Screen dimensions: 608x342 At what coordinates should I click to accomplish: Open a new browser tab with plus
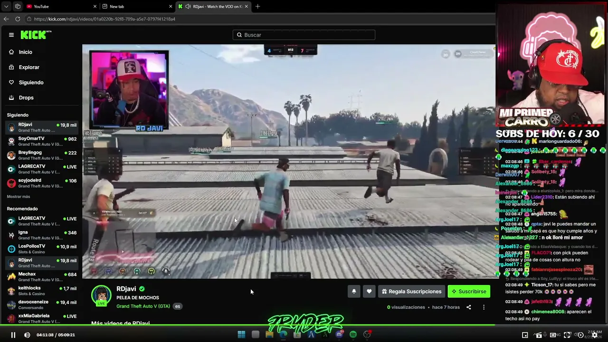[258, 6]
